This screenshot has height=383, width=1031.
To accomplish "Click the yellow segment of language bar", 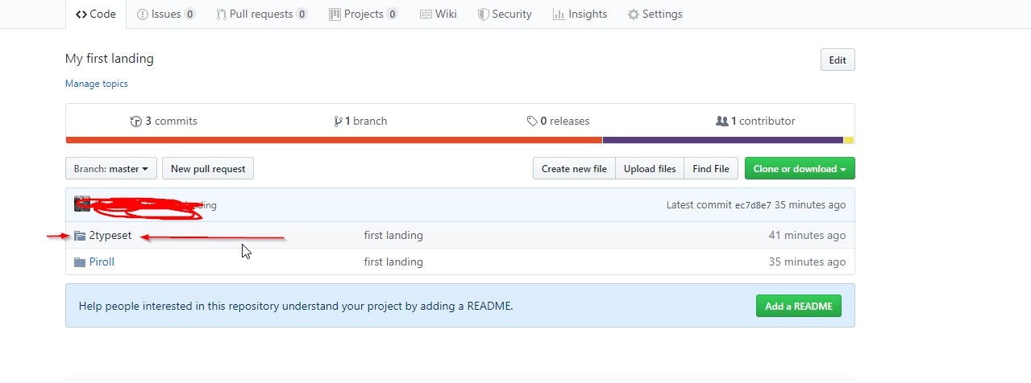I will 849,140.
